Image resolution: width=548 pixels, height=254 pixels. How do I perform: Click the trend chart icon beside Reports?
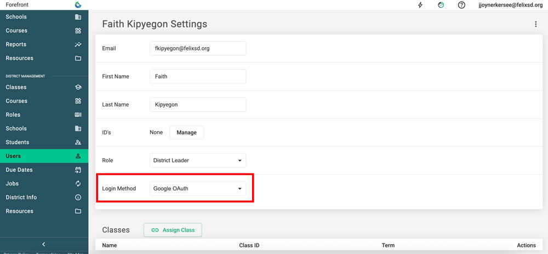[78, 44]
